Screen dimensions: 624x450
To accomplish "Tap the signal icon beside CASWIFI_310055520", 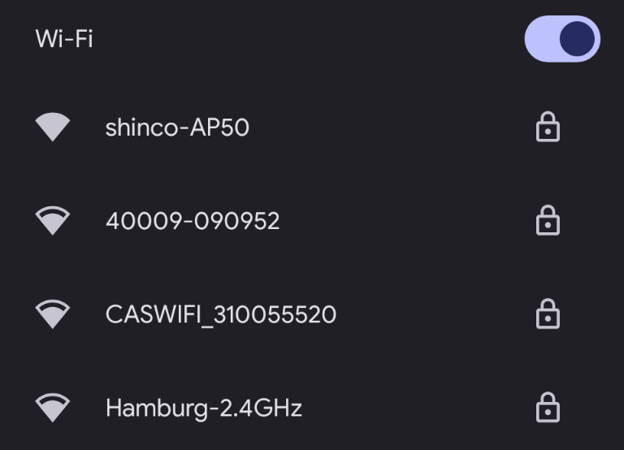I will [x=53, y=314].
